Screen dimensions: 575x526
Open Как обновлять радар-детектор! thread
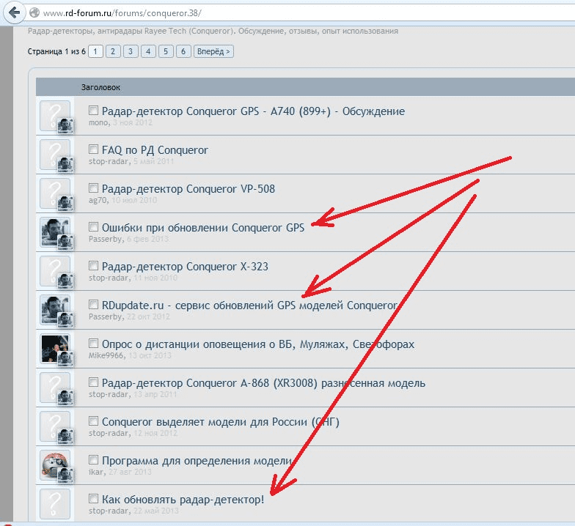[x=183, y=500]
